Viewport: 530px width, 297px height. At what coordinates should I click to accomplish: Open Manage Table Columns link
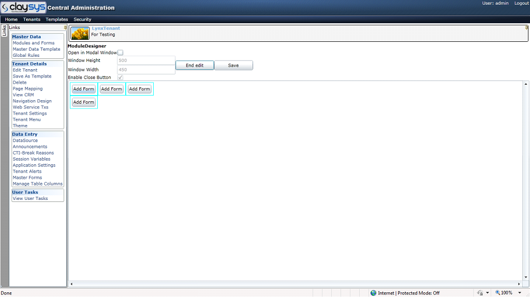(x=37, y=183)
